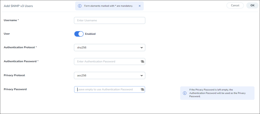Toggle the User Enabled switch
Screen dimensions: 260x114
click(x=79, y=34)
